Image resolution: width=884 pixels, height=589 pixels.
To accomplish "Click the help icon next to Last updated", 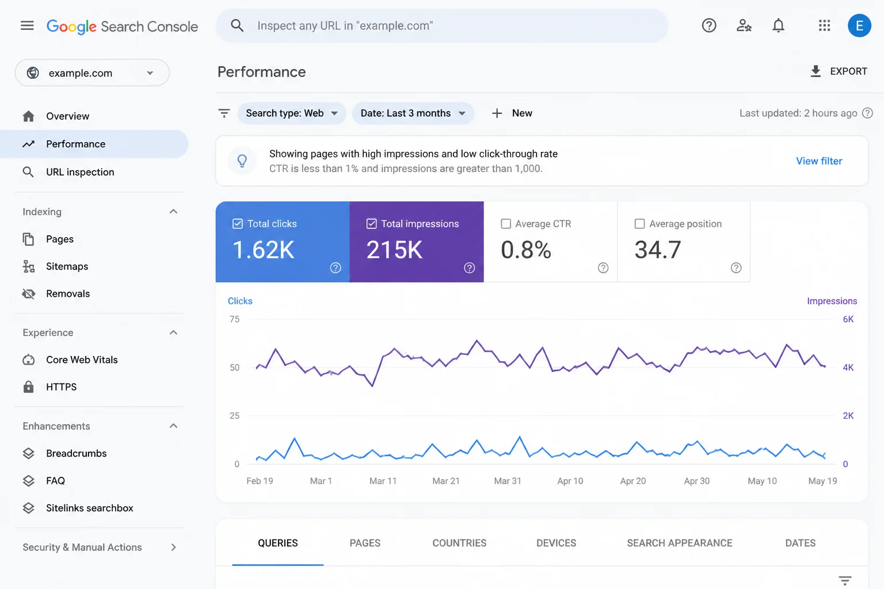I will point(867,113).
